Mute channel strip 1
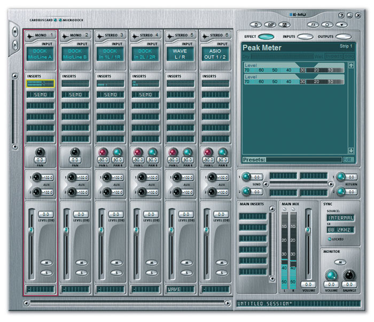Viewport: 374px width, 322px height. pos(46,263)
